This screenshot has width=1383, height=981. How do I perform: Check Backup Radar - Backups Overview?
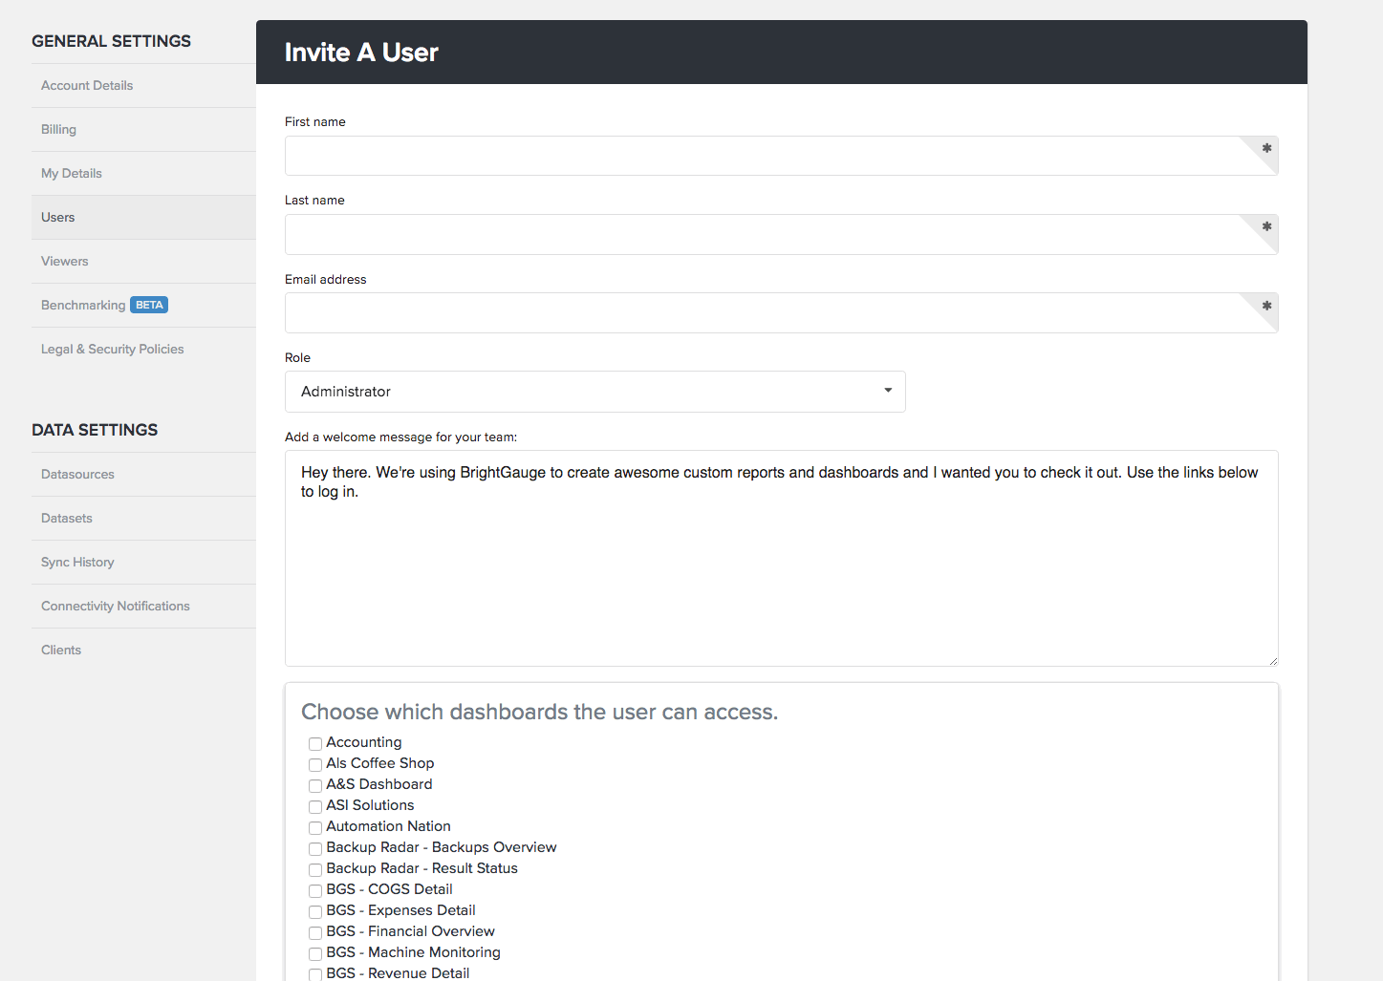(315, 848)
